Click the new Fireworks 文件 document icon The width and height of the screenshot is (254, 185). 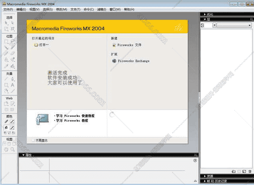(x=114, y=45)
